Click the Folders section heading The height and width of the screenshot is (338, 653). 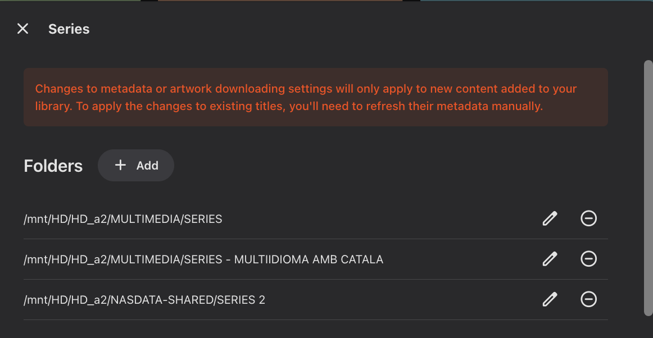coord(53,166)
